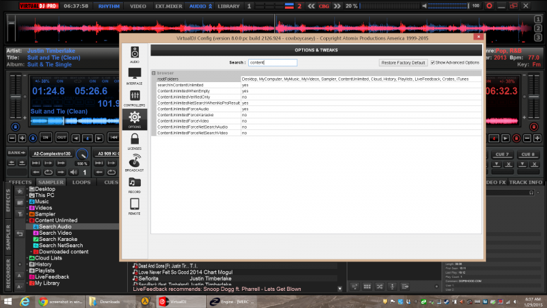The width and height of the screenshot is (547, 308).
Task: Toggle ContentUnlimitedNetSearchWhenNoProResult value
Action: pyautogui.click(x=361, y=103)
